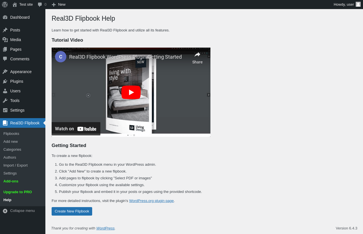
Task: Open video via Watch on YouTube
Action: pyautogui.click(x=76, y=129)
